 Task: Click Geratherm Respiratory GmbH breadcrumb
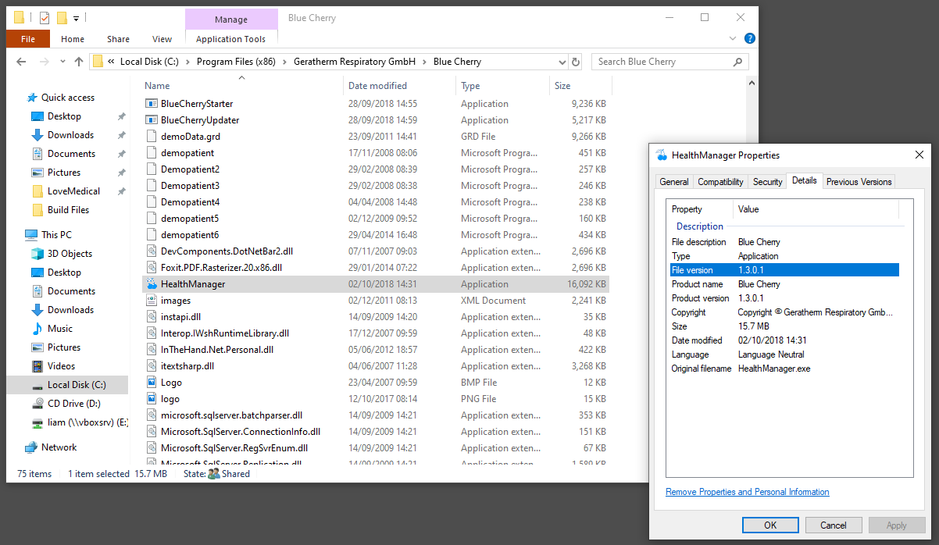tap(355, 62)
